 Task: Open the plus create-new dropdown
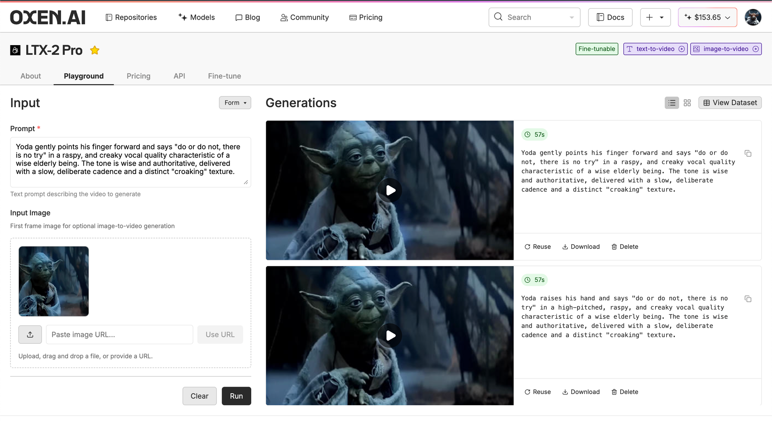pyautogui.click(x=655, y=17)
